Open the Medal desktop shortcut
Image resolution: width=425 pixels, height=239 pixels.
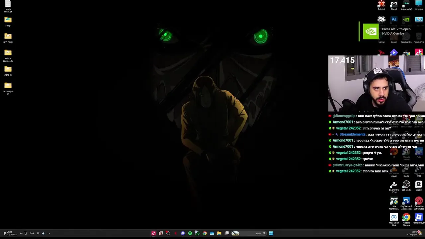click(394, 5)
